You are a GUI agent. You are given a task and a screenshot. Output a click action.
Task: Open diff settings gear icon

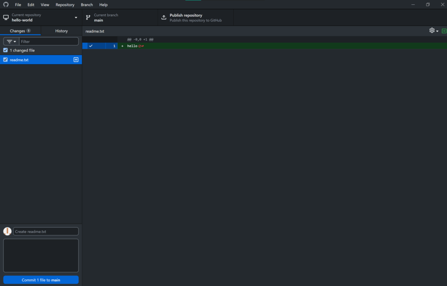(432, 31)
